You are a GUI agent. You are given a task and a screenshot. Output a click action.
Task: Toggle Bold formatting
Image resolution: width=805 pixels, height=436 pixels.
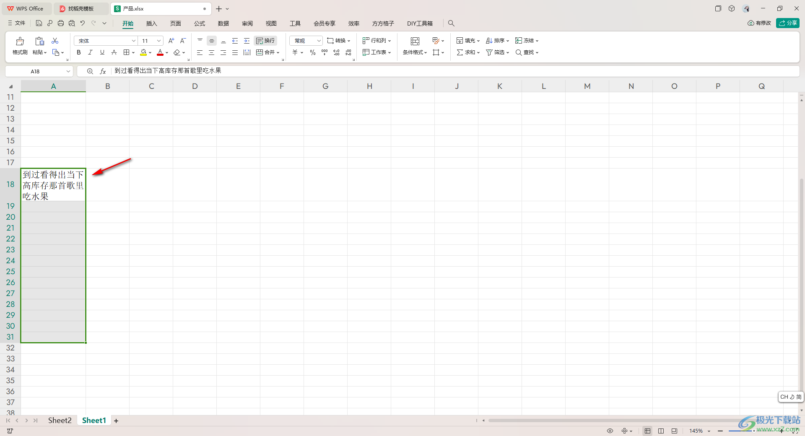click(79, 52)
